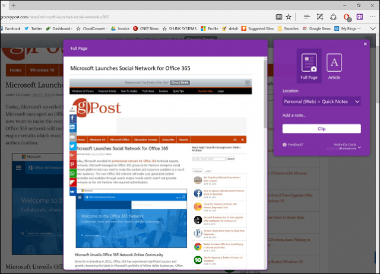Click Chrome icon in popular articles list
Image resolution: width=380 pixels, height=274 pixels.
point(198,247)
